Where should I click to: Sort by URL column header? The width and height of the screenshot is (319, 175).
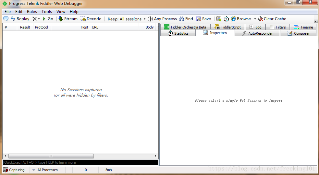114,27
